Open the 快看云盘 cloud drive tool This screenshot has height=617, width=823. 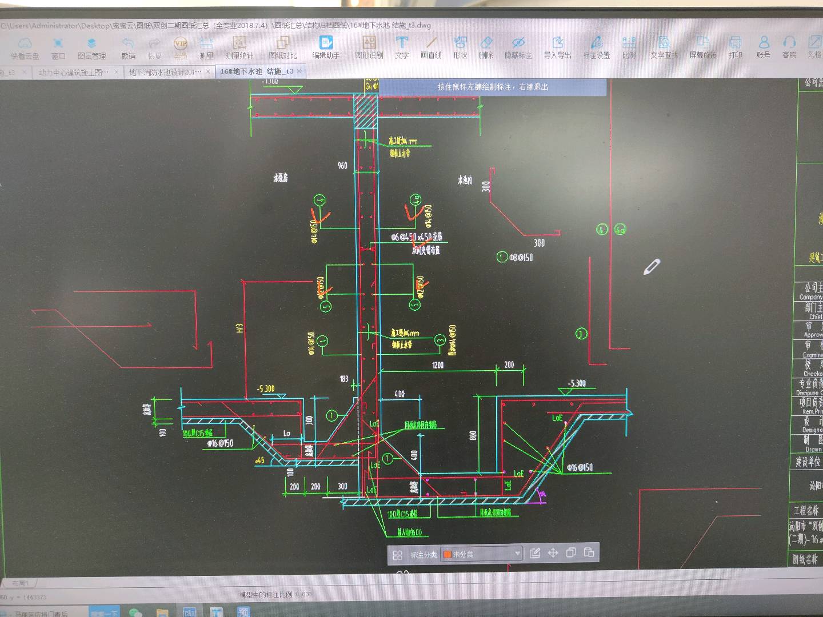click(x=25, y=48)
